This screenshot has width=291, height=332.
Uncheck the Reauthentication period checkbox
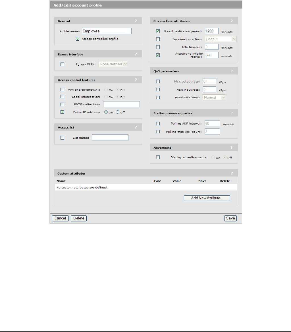point(158,31)
